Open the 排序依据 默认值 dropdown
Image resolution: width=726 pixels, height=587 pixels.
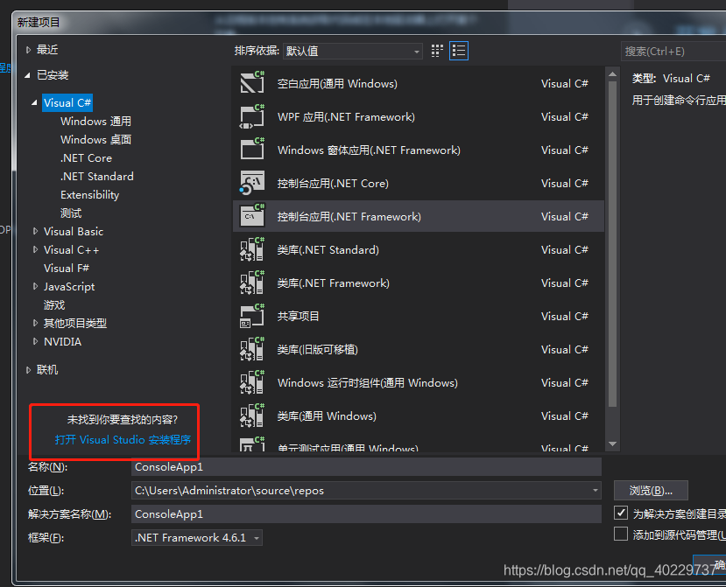[353, 51]
